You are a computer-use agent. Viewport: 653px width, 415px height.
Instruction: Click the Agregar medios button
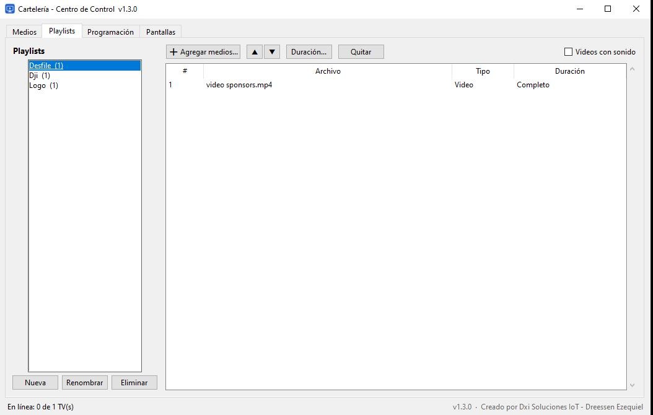(203, 52)
